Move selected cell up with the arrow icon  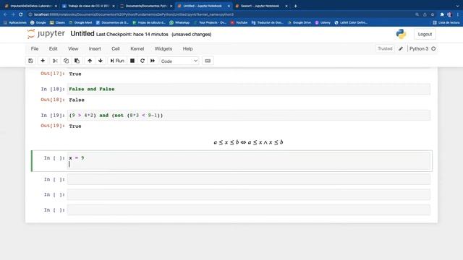click(x=90, y=61)
